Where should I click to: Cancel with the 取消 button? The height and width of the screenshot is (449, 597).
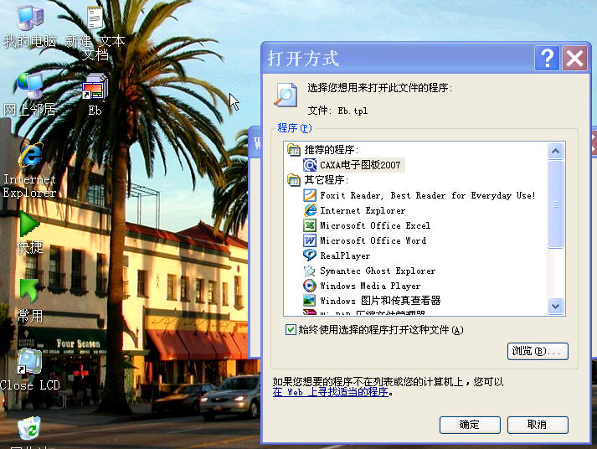[538, 425]
